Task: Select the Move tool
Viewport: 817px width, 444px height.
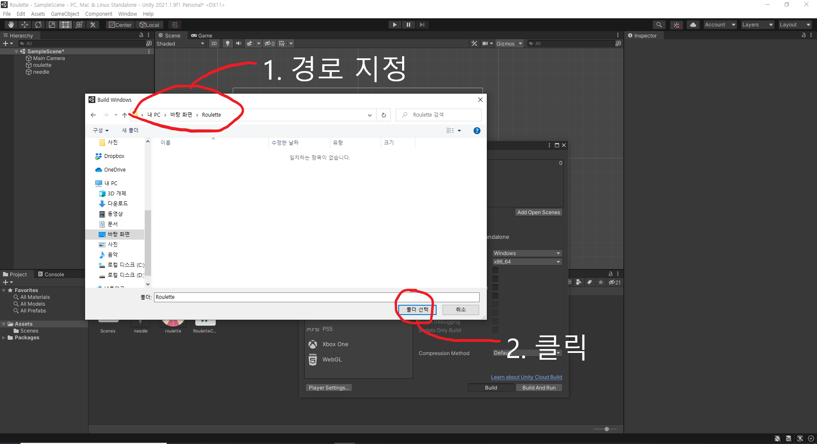Action: (25, 25)
